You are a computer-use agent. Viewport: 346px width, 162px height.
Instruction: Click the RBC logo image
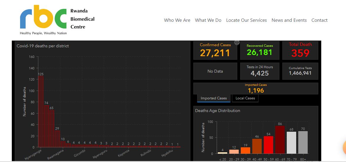coord(43,19)
